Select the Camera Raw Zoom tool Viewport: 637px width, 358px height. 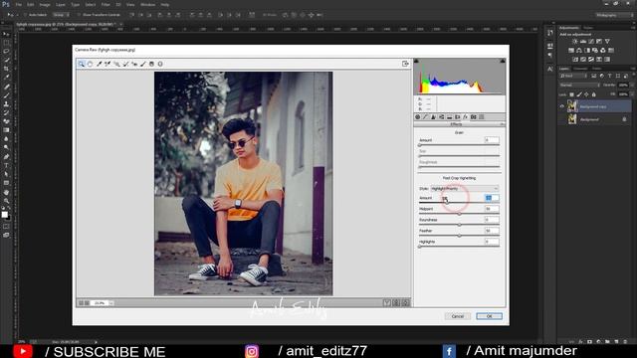[x=82, y=64]
